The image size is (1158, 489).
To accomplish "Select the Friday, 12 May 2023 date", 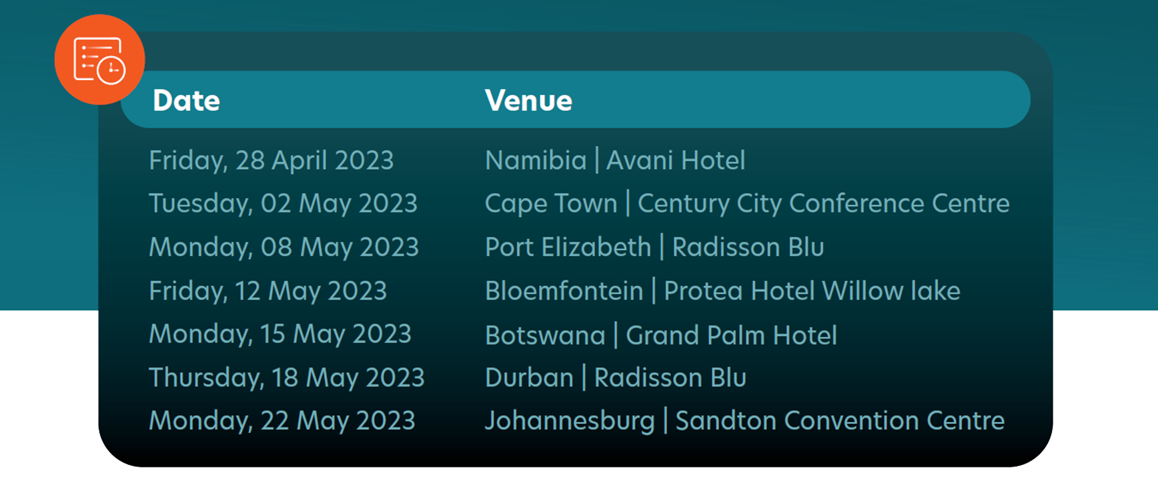I will 267,291.
